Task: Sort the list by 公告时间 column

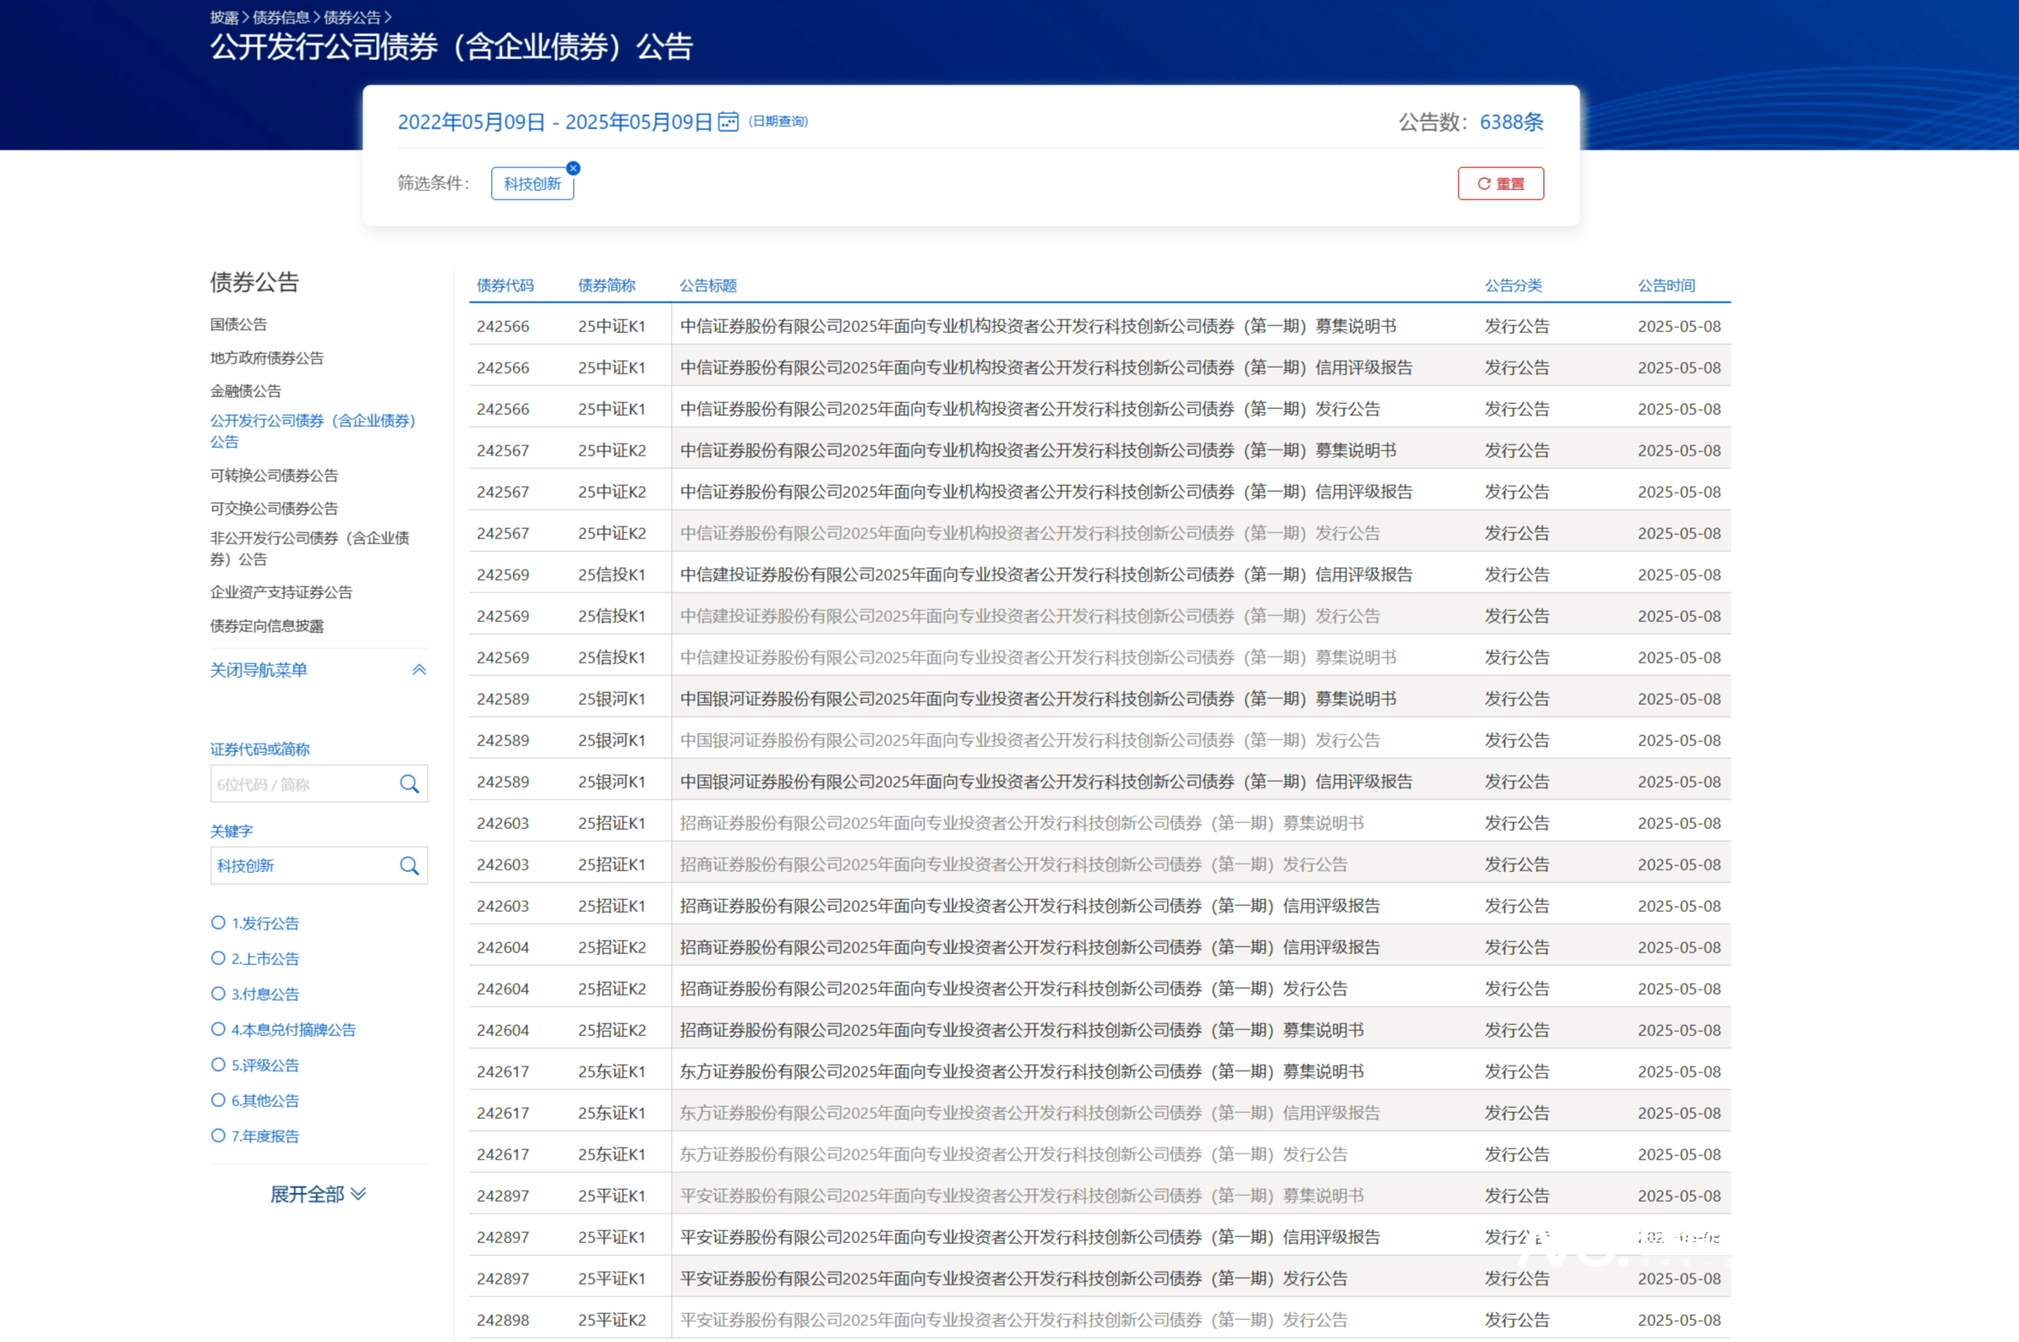Action: [x=1664, y=285]
